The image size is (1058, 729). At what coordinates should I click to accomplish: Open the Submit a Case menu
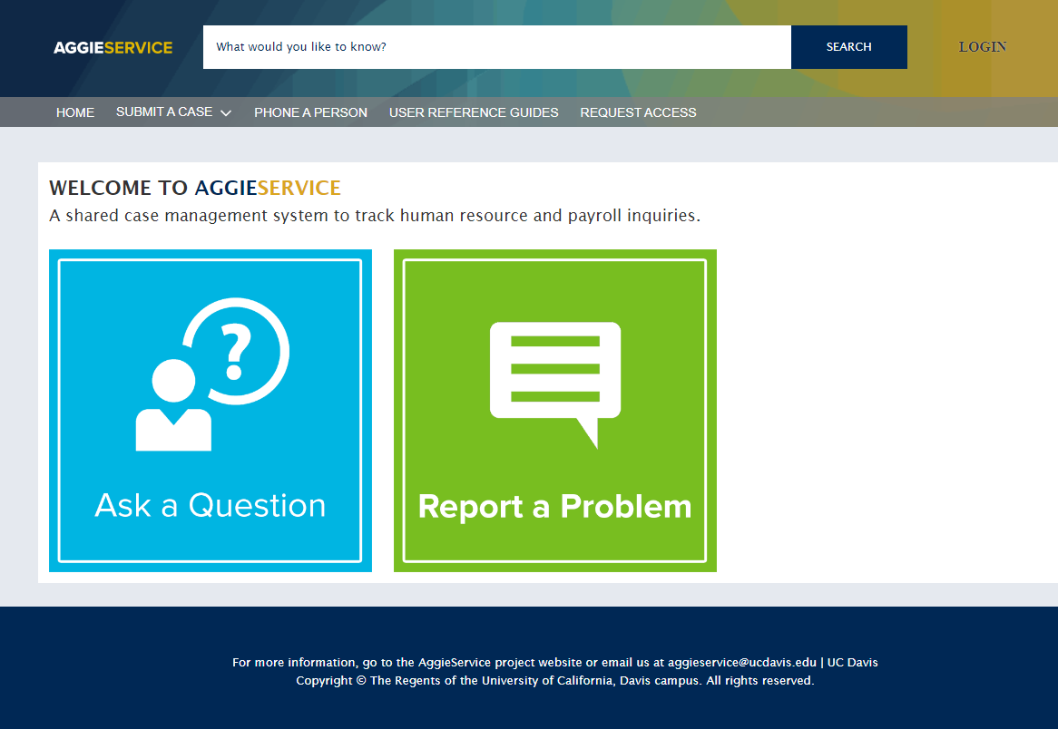[164, 112]
